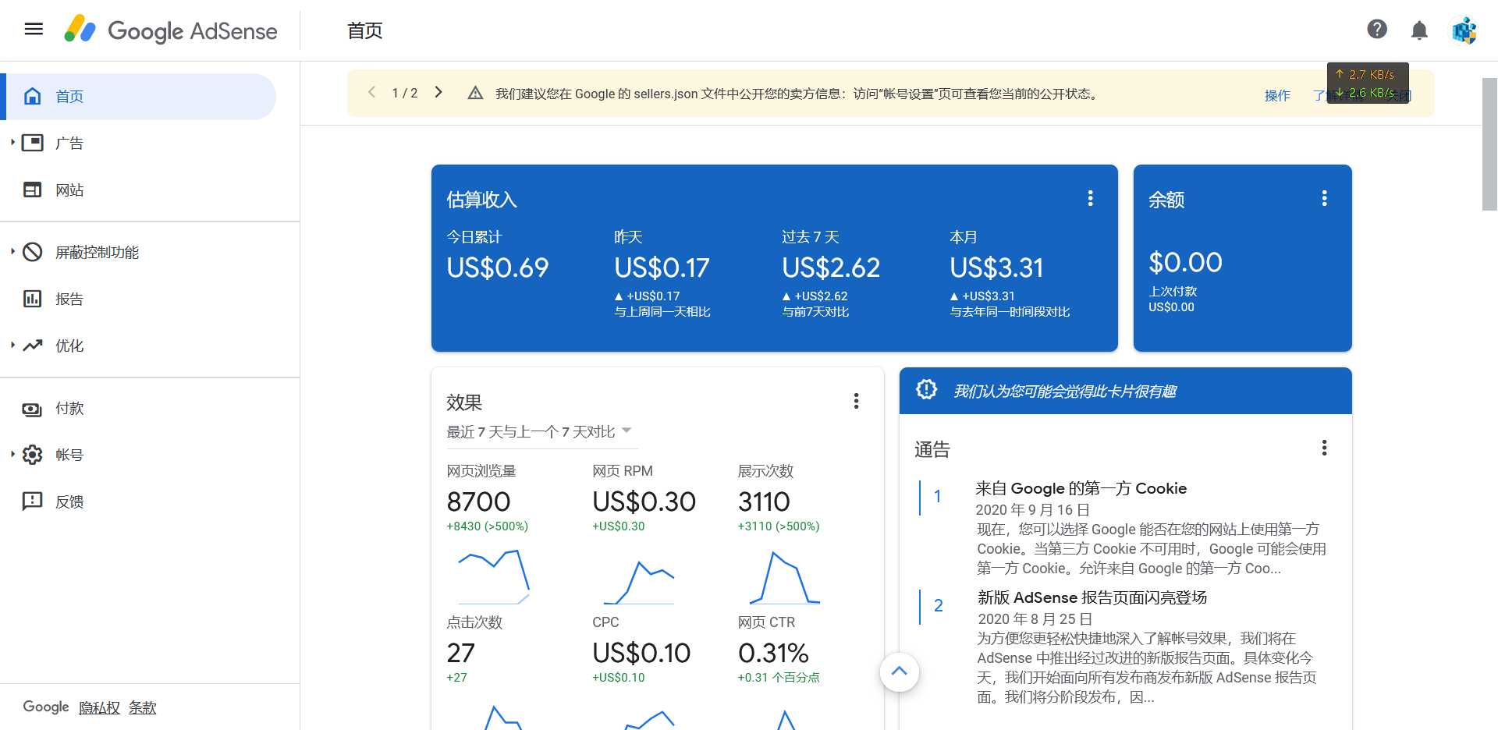Click the 帐号 account gear icon
The image size is (1498, 730).
click(32, 455)
